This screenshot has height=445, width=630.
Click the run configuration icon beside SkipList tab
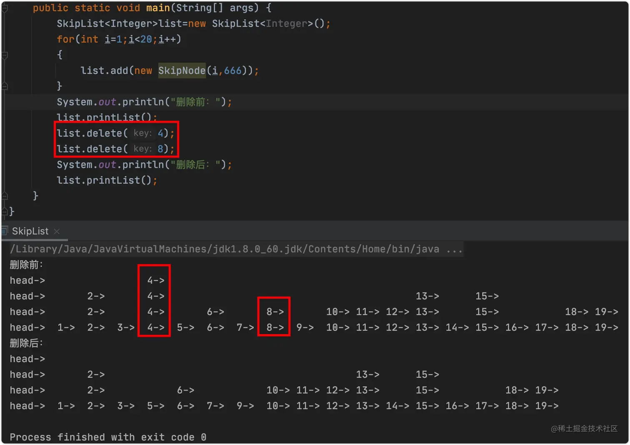click(5, 231)
